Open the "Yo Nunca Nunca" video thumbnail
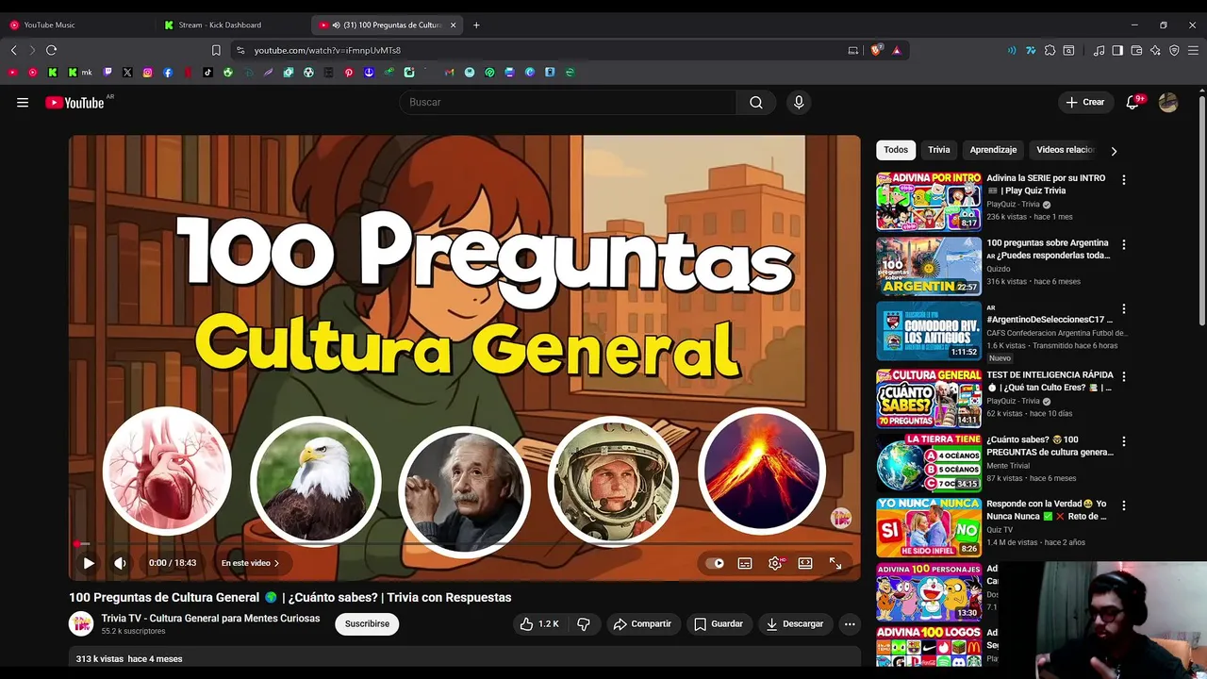Screen dimensions: 1207x679 tap(929, 527)
